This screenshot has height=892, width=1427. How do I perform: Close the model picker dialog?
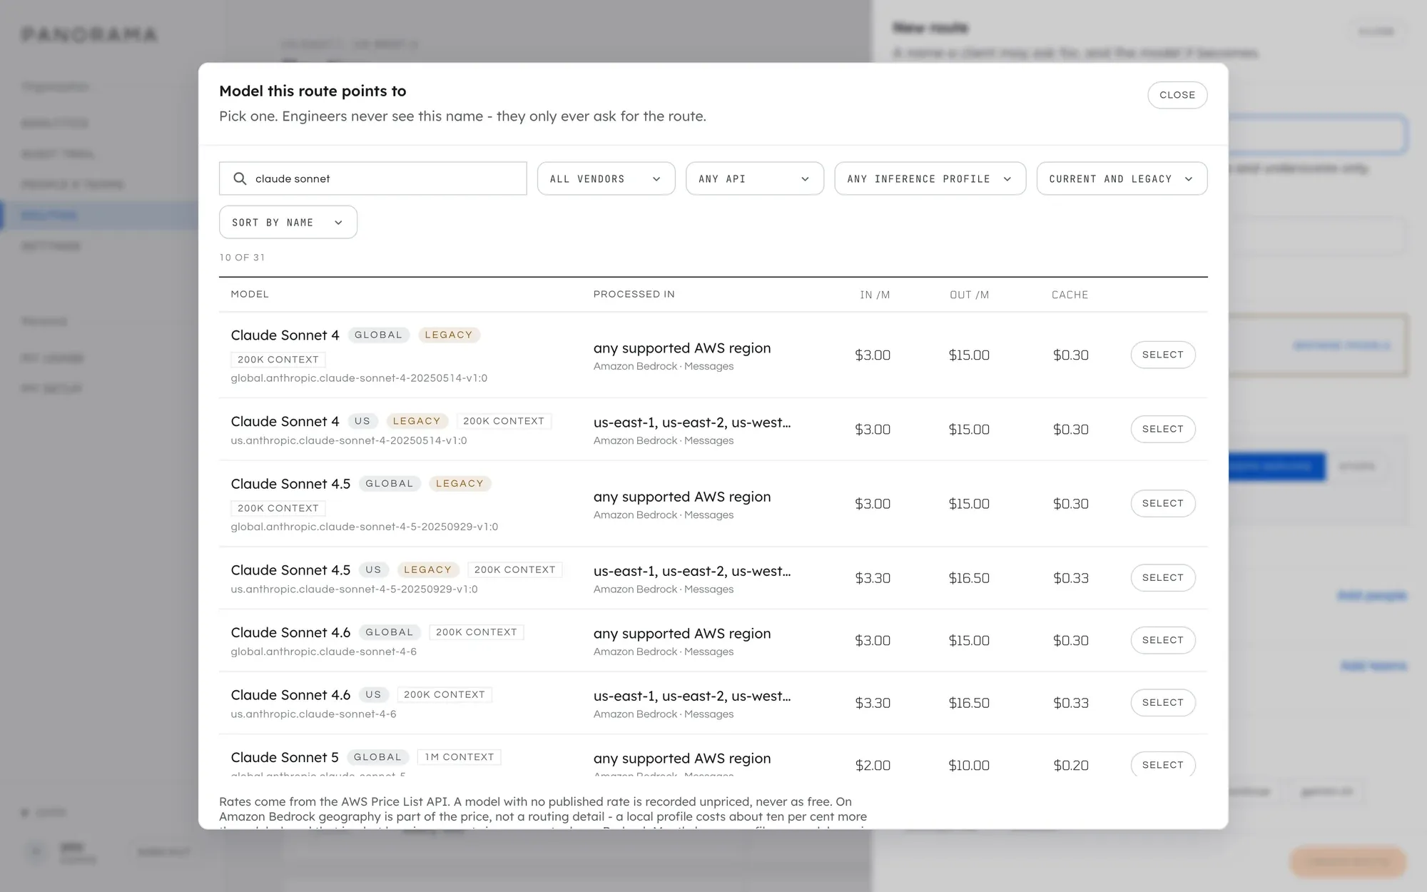(x=1177, y=95)
